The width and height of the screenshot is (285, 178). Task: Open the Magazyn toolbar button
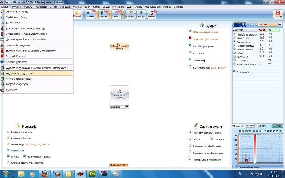[x=103, y=14]
